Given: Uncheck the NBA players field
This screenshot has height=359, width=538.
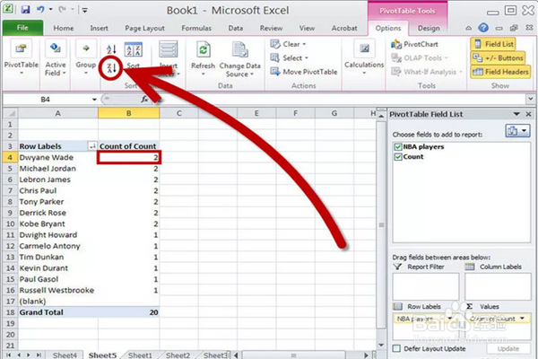Looking at the screenshot, I should click(397, 147).
